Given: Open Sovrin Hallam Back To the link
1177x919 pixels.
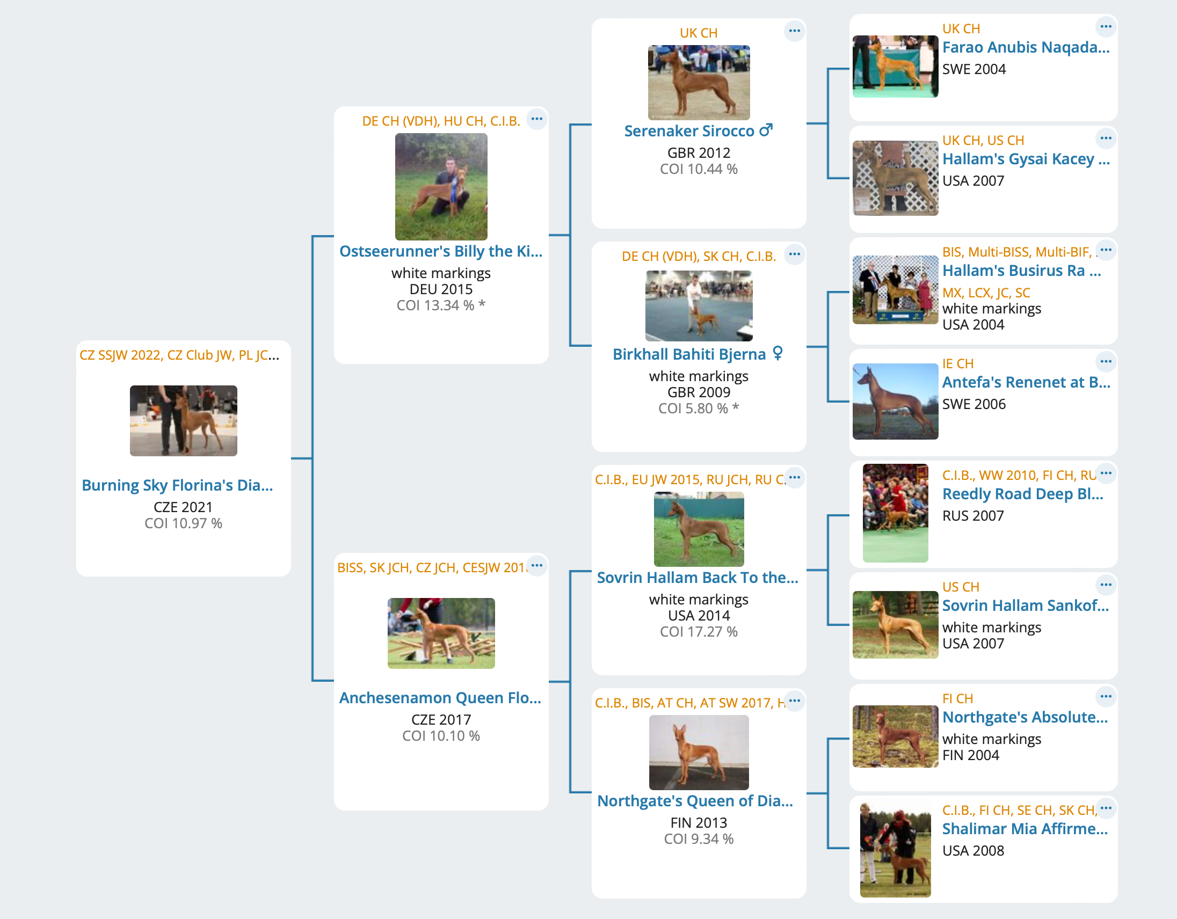Looking at the screenshot, I should click(x=698, y=578).
